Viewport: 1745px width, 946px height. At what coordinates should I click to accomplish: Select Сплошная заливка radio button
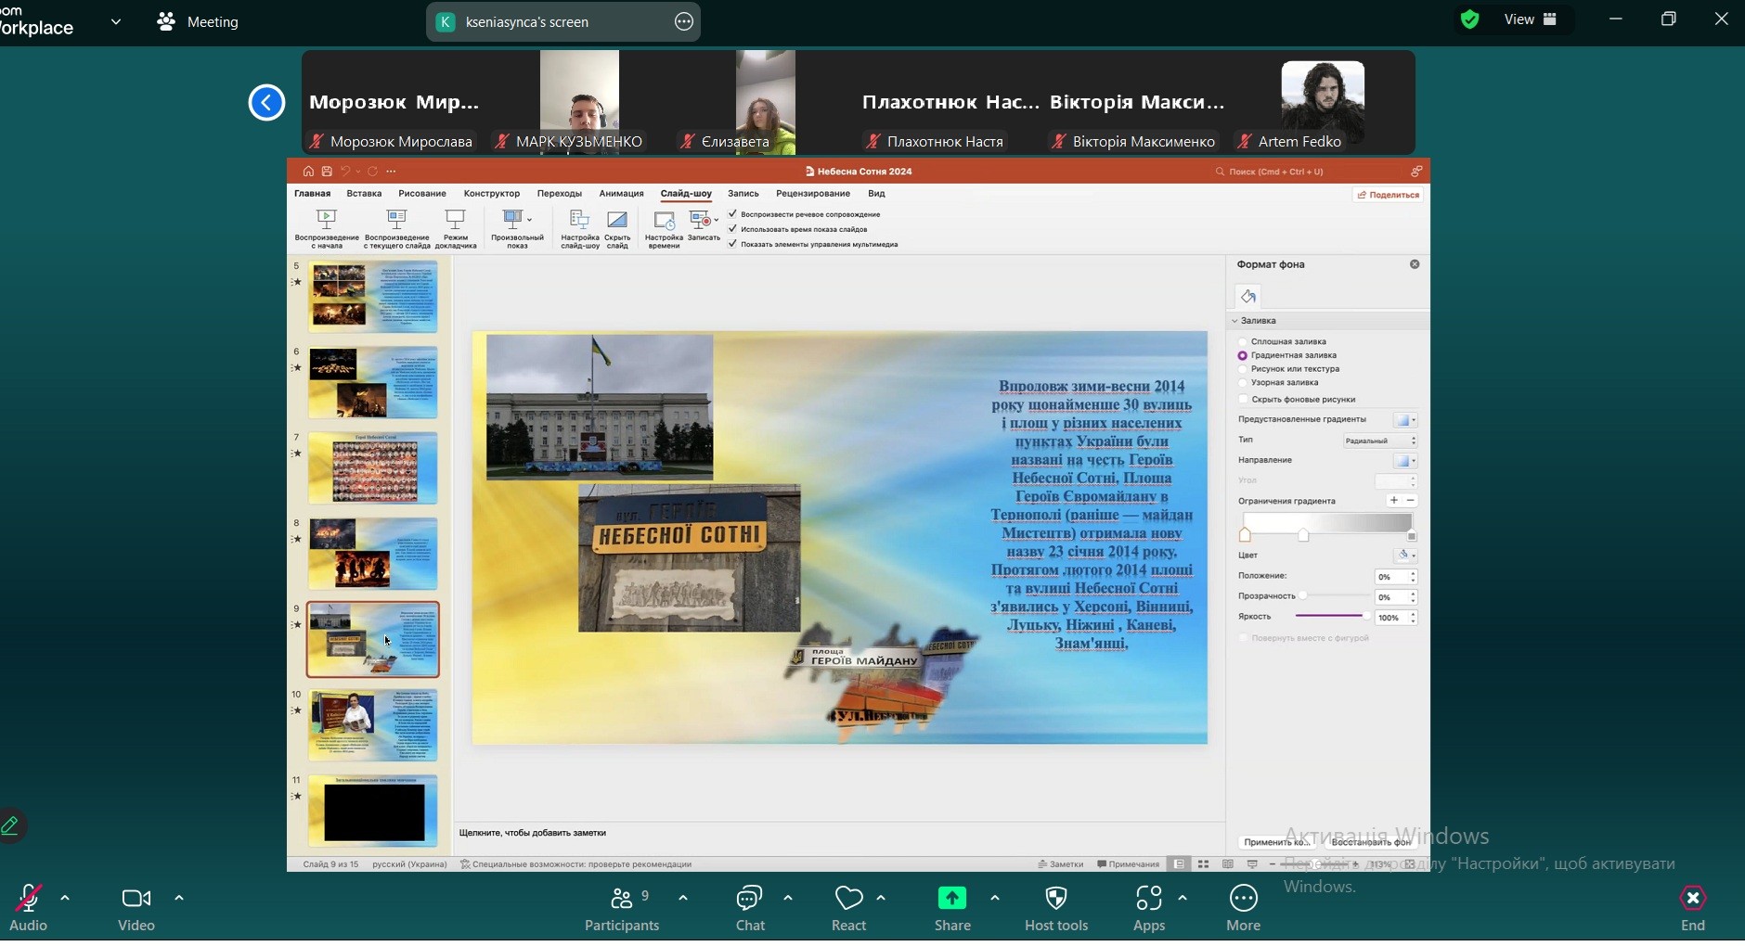[1243, 342]
